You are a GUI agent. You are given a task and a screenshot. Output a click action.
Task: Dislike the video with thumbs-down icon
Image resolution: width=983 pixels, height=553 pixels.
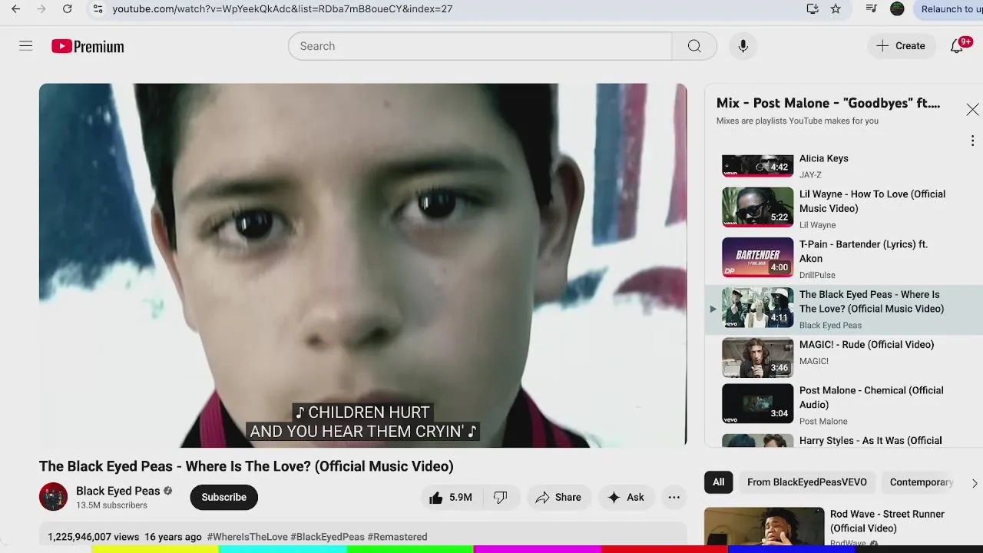click(x=501, y=497)
